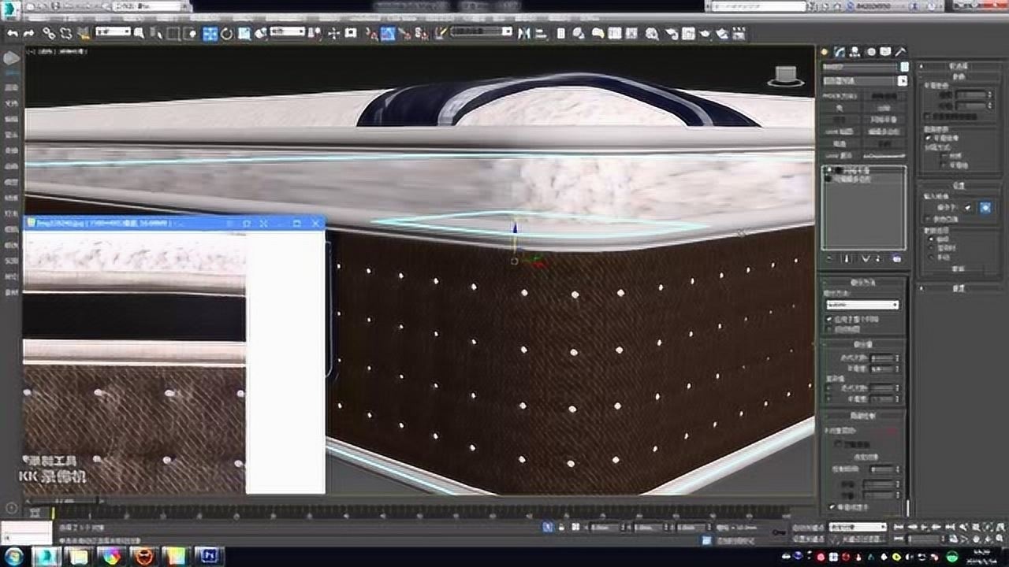Switch to the Motion command panel tab
Viewport: 1009px width, 567px height.
871,51
